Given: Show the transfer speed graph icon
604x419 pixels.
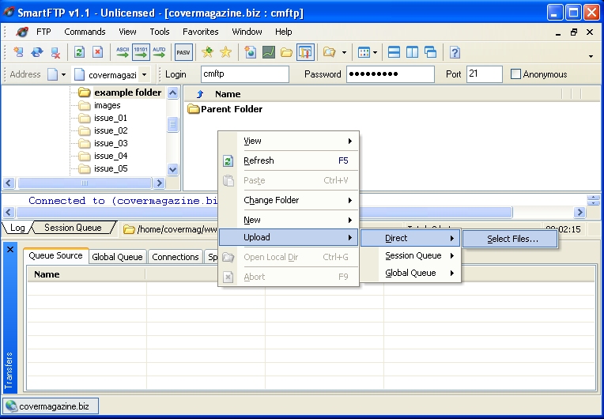Looking at the screenshot, I should [269, 52].
